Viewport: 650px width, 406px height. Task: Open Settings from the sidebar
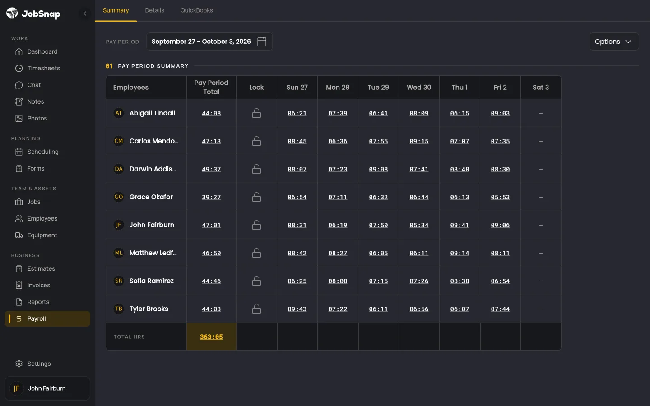point(47,364)
